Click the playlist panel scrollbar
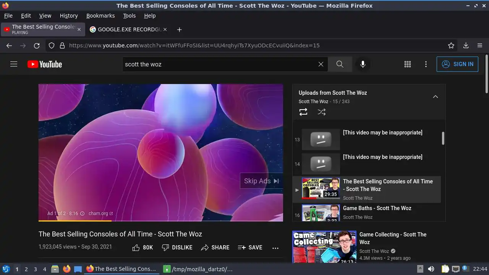Screen dimensions: 489x275 coord(443,138)
